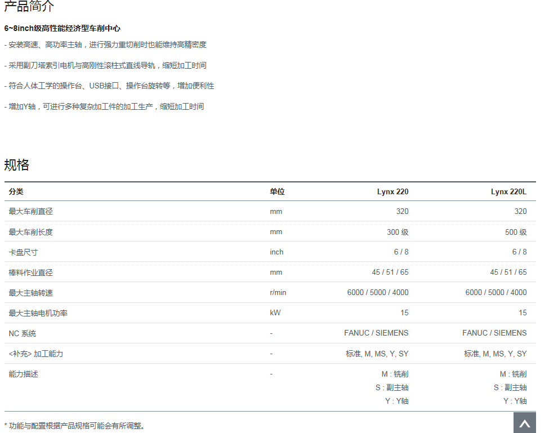Click the kW unit cell
This screenshot has width=549, height=433.
click(275, 313)
